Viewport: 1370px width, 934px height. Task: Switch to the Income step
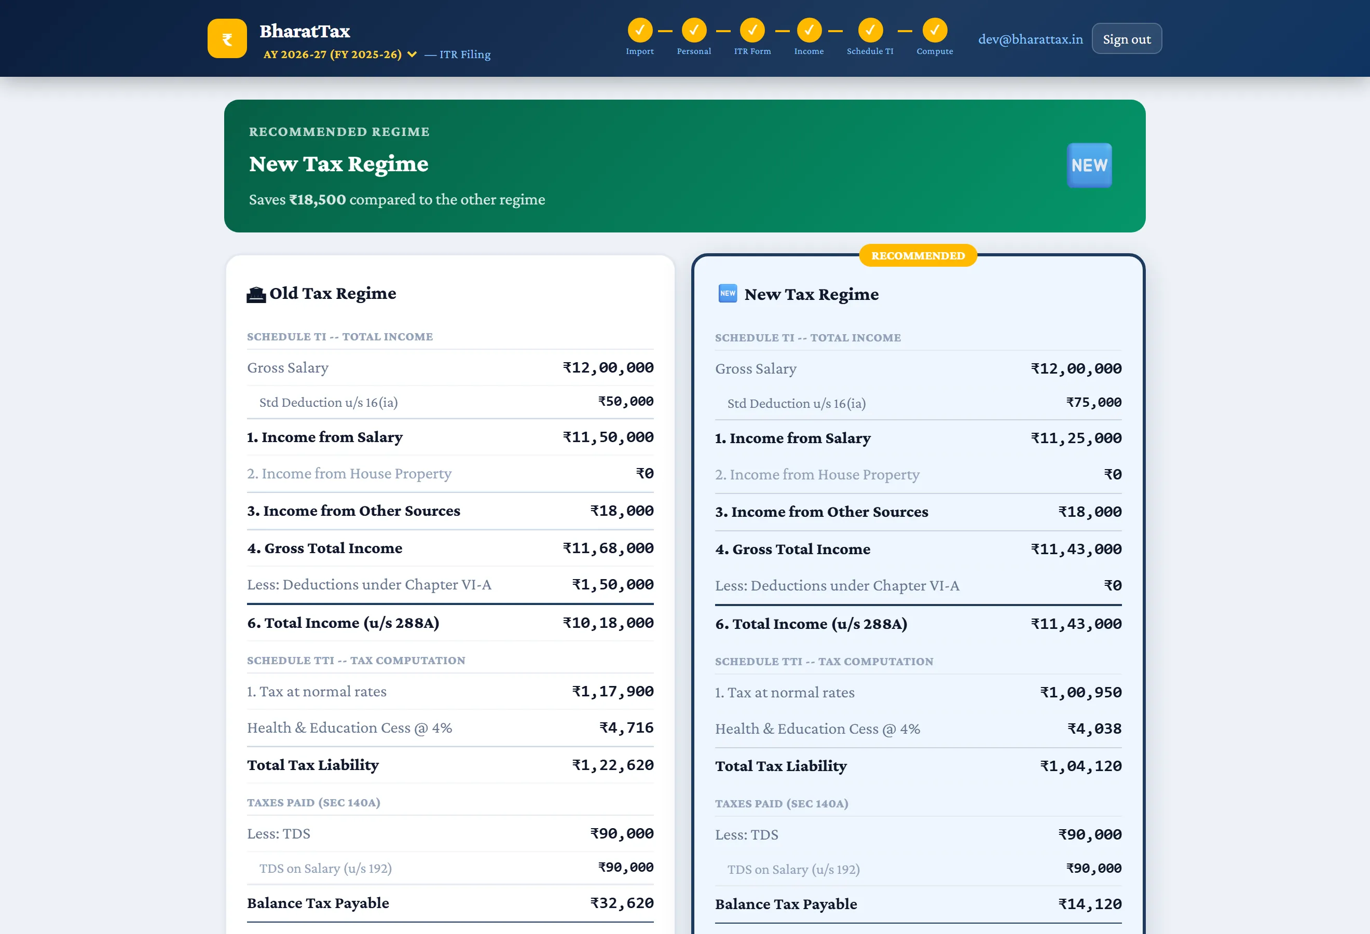(809, 36)
